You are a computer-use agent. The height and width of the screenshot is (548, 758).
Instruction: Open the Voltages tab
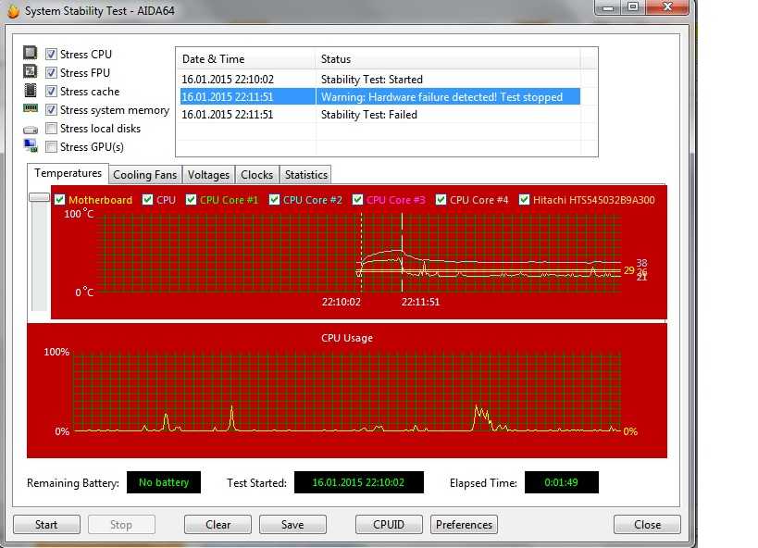[x=208, y=175]
